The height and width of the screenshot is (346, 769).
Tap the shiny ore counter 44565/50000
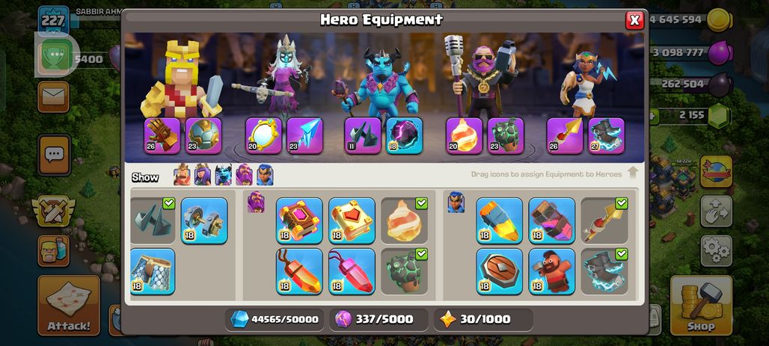point(275,320)
